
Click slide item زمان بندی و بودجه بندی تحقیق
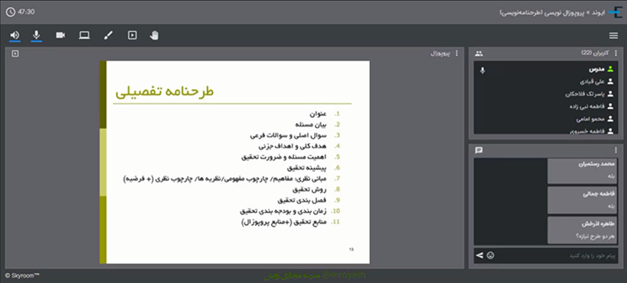[x=283, y=211]
